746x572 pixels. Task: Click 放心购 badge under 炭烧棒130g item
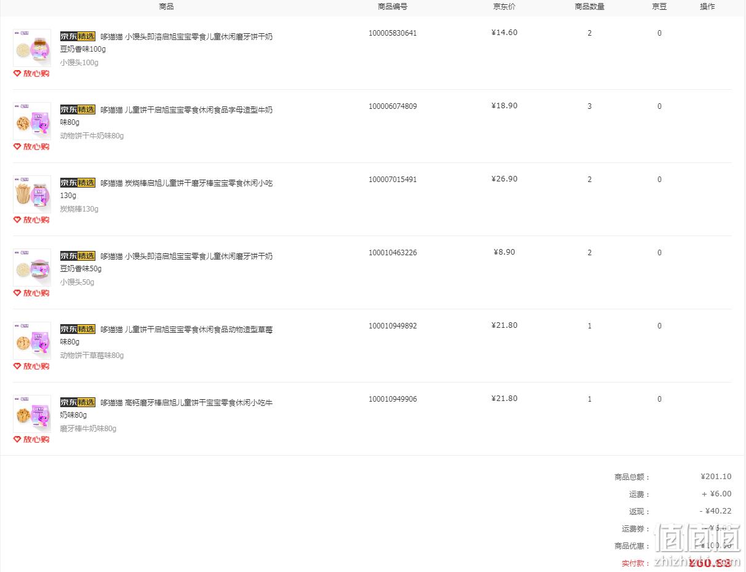pyautogui.click(x=31, y=220)
